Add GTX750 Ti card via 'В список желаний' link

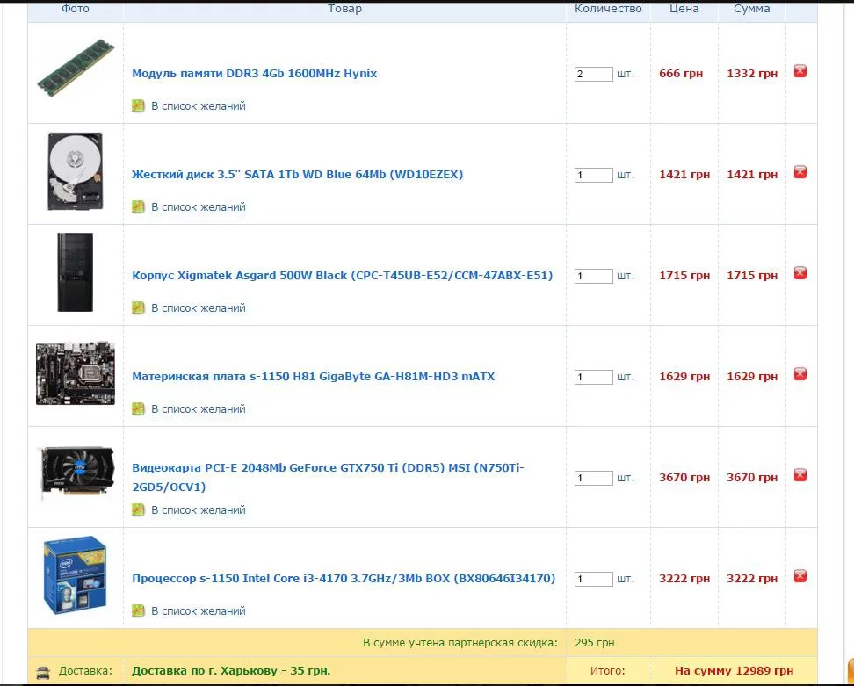point(199,510)
